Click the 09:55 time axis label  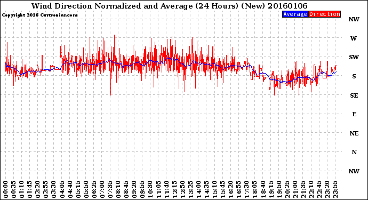point(142,189)
